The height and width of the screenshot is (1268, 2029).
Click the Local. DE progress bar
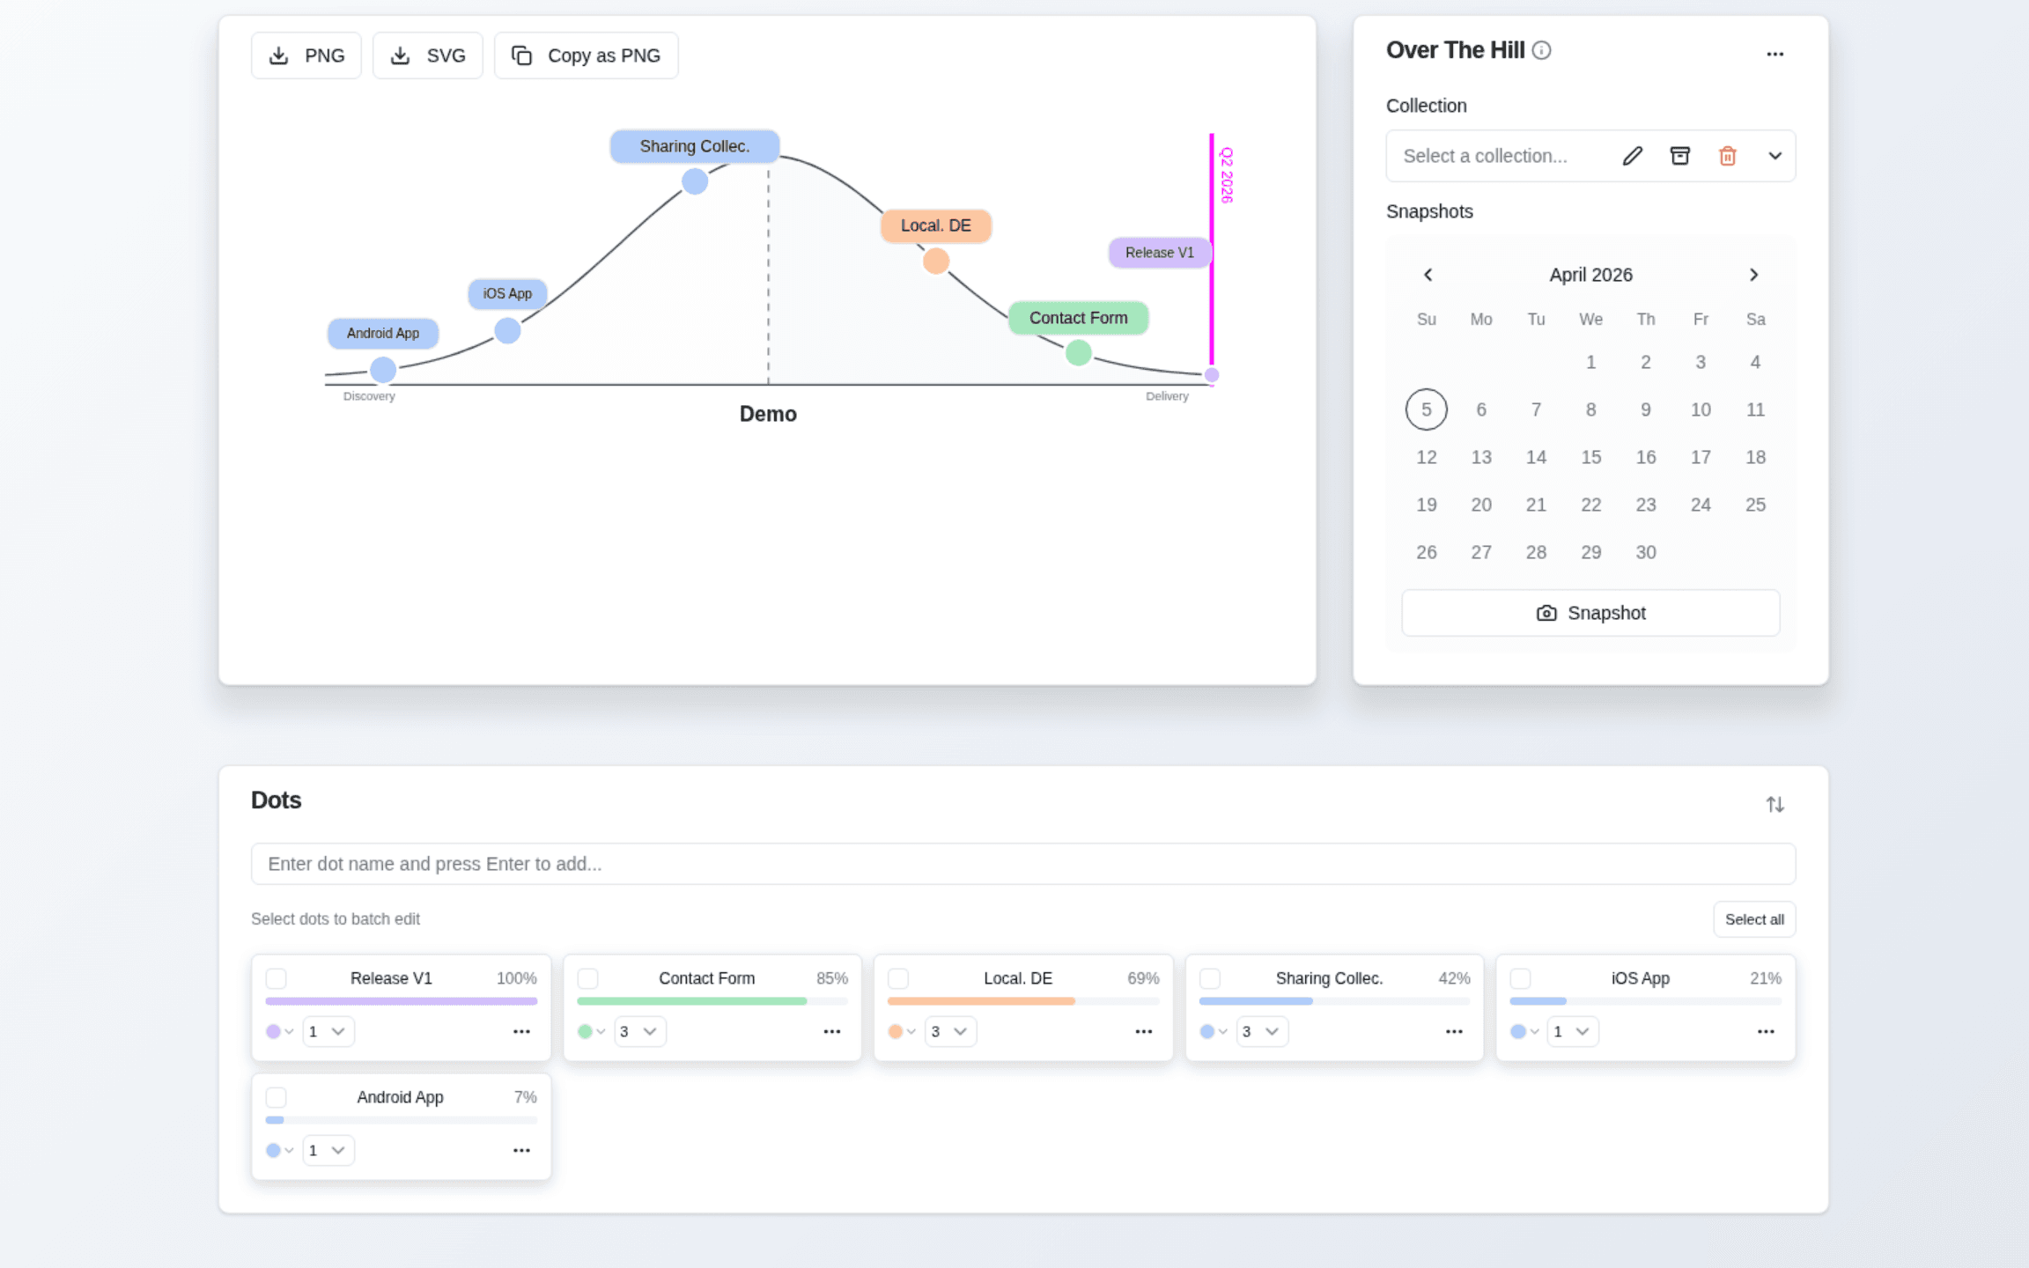[x=1023, y=1001]
